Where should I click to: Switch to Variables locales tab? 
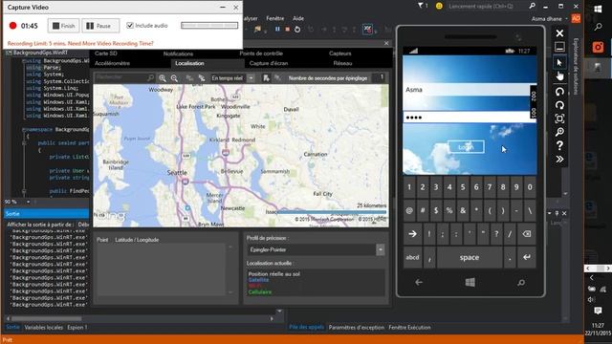43,327
